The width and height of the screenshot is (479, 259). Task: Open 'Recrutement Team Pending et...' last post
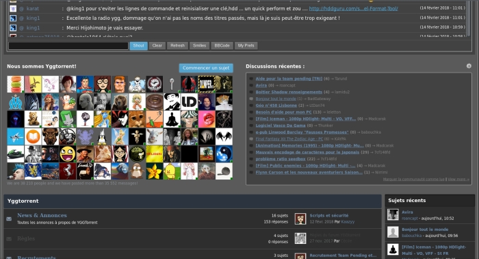[x=343, y=256]
